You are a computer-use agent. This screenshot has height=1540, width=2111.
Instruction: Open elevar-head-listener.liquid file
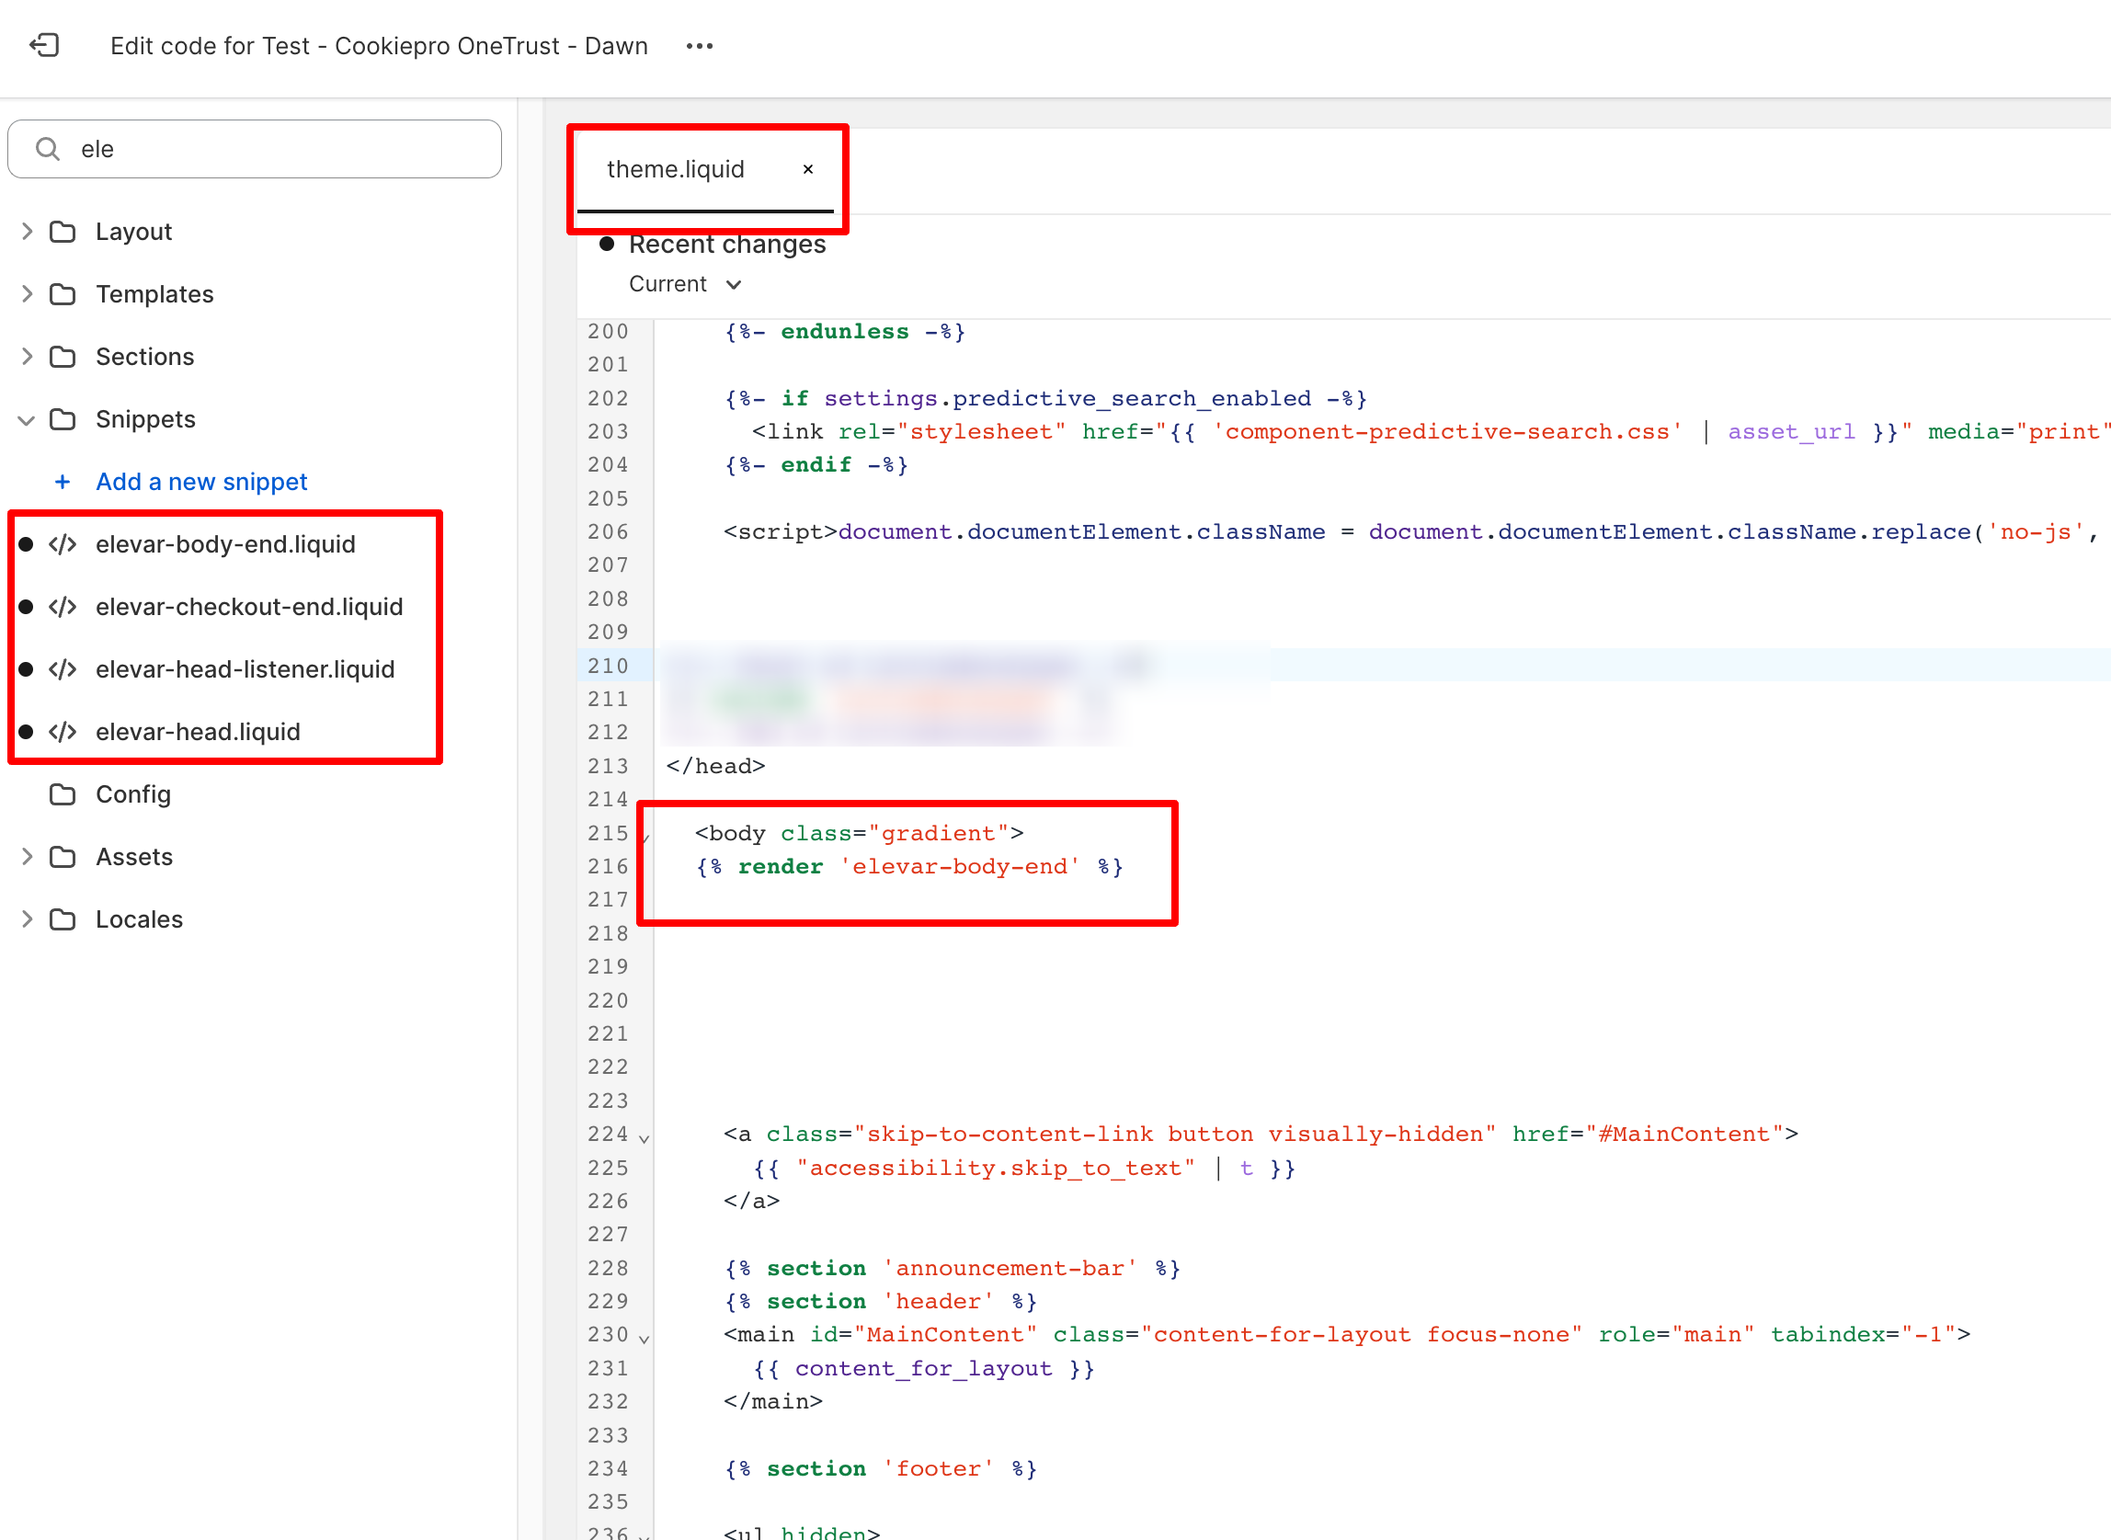(245, 669)
